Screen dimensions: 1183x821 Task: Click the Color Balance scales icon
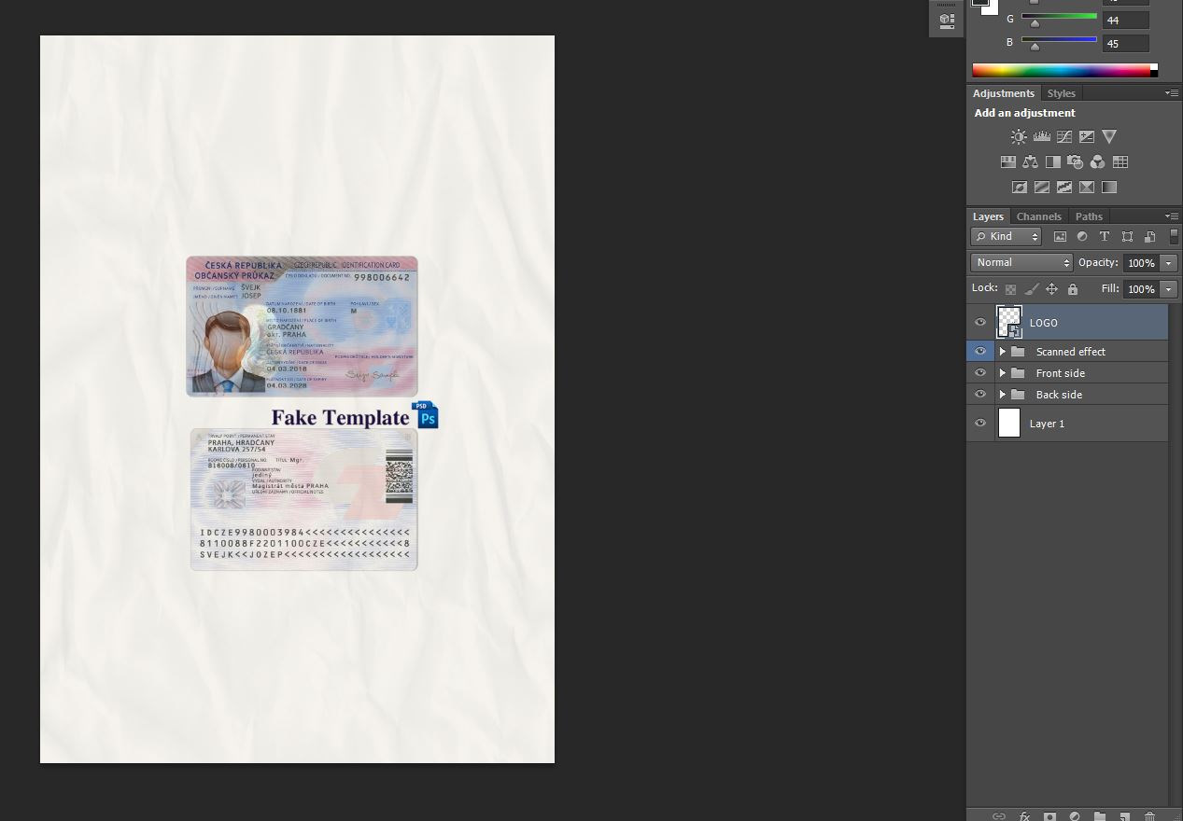[x=1030, y=162]
